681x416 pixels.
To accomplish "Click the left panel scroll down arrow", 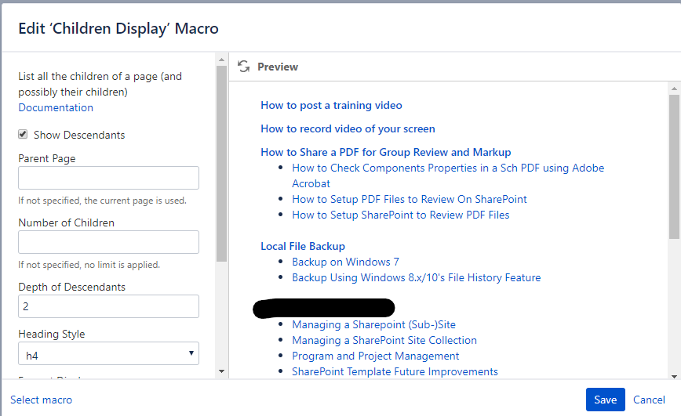I will (221, 371).
